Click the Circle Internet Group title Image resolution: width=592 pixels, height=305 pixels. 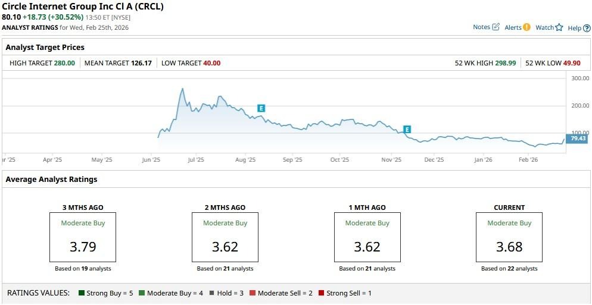coord(83,7)
